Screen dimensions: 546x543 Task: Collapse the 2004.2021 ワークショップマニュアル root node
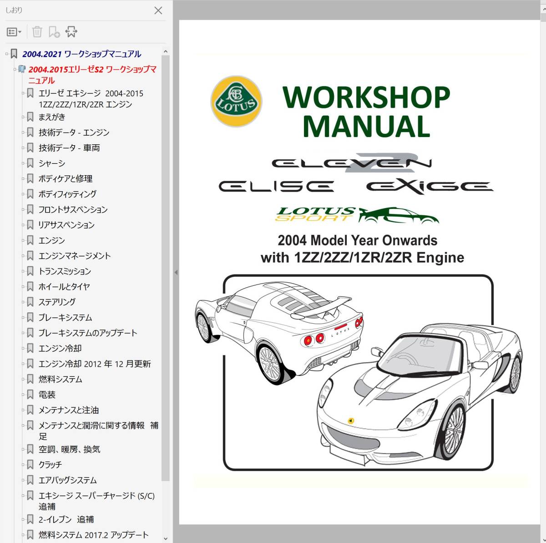pos(6,54)
